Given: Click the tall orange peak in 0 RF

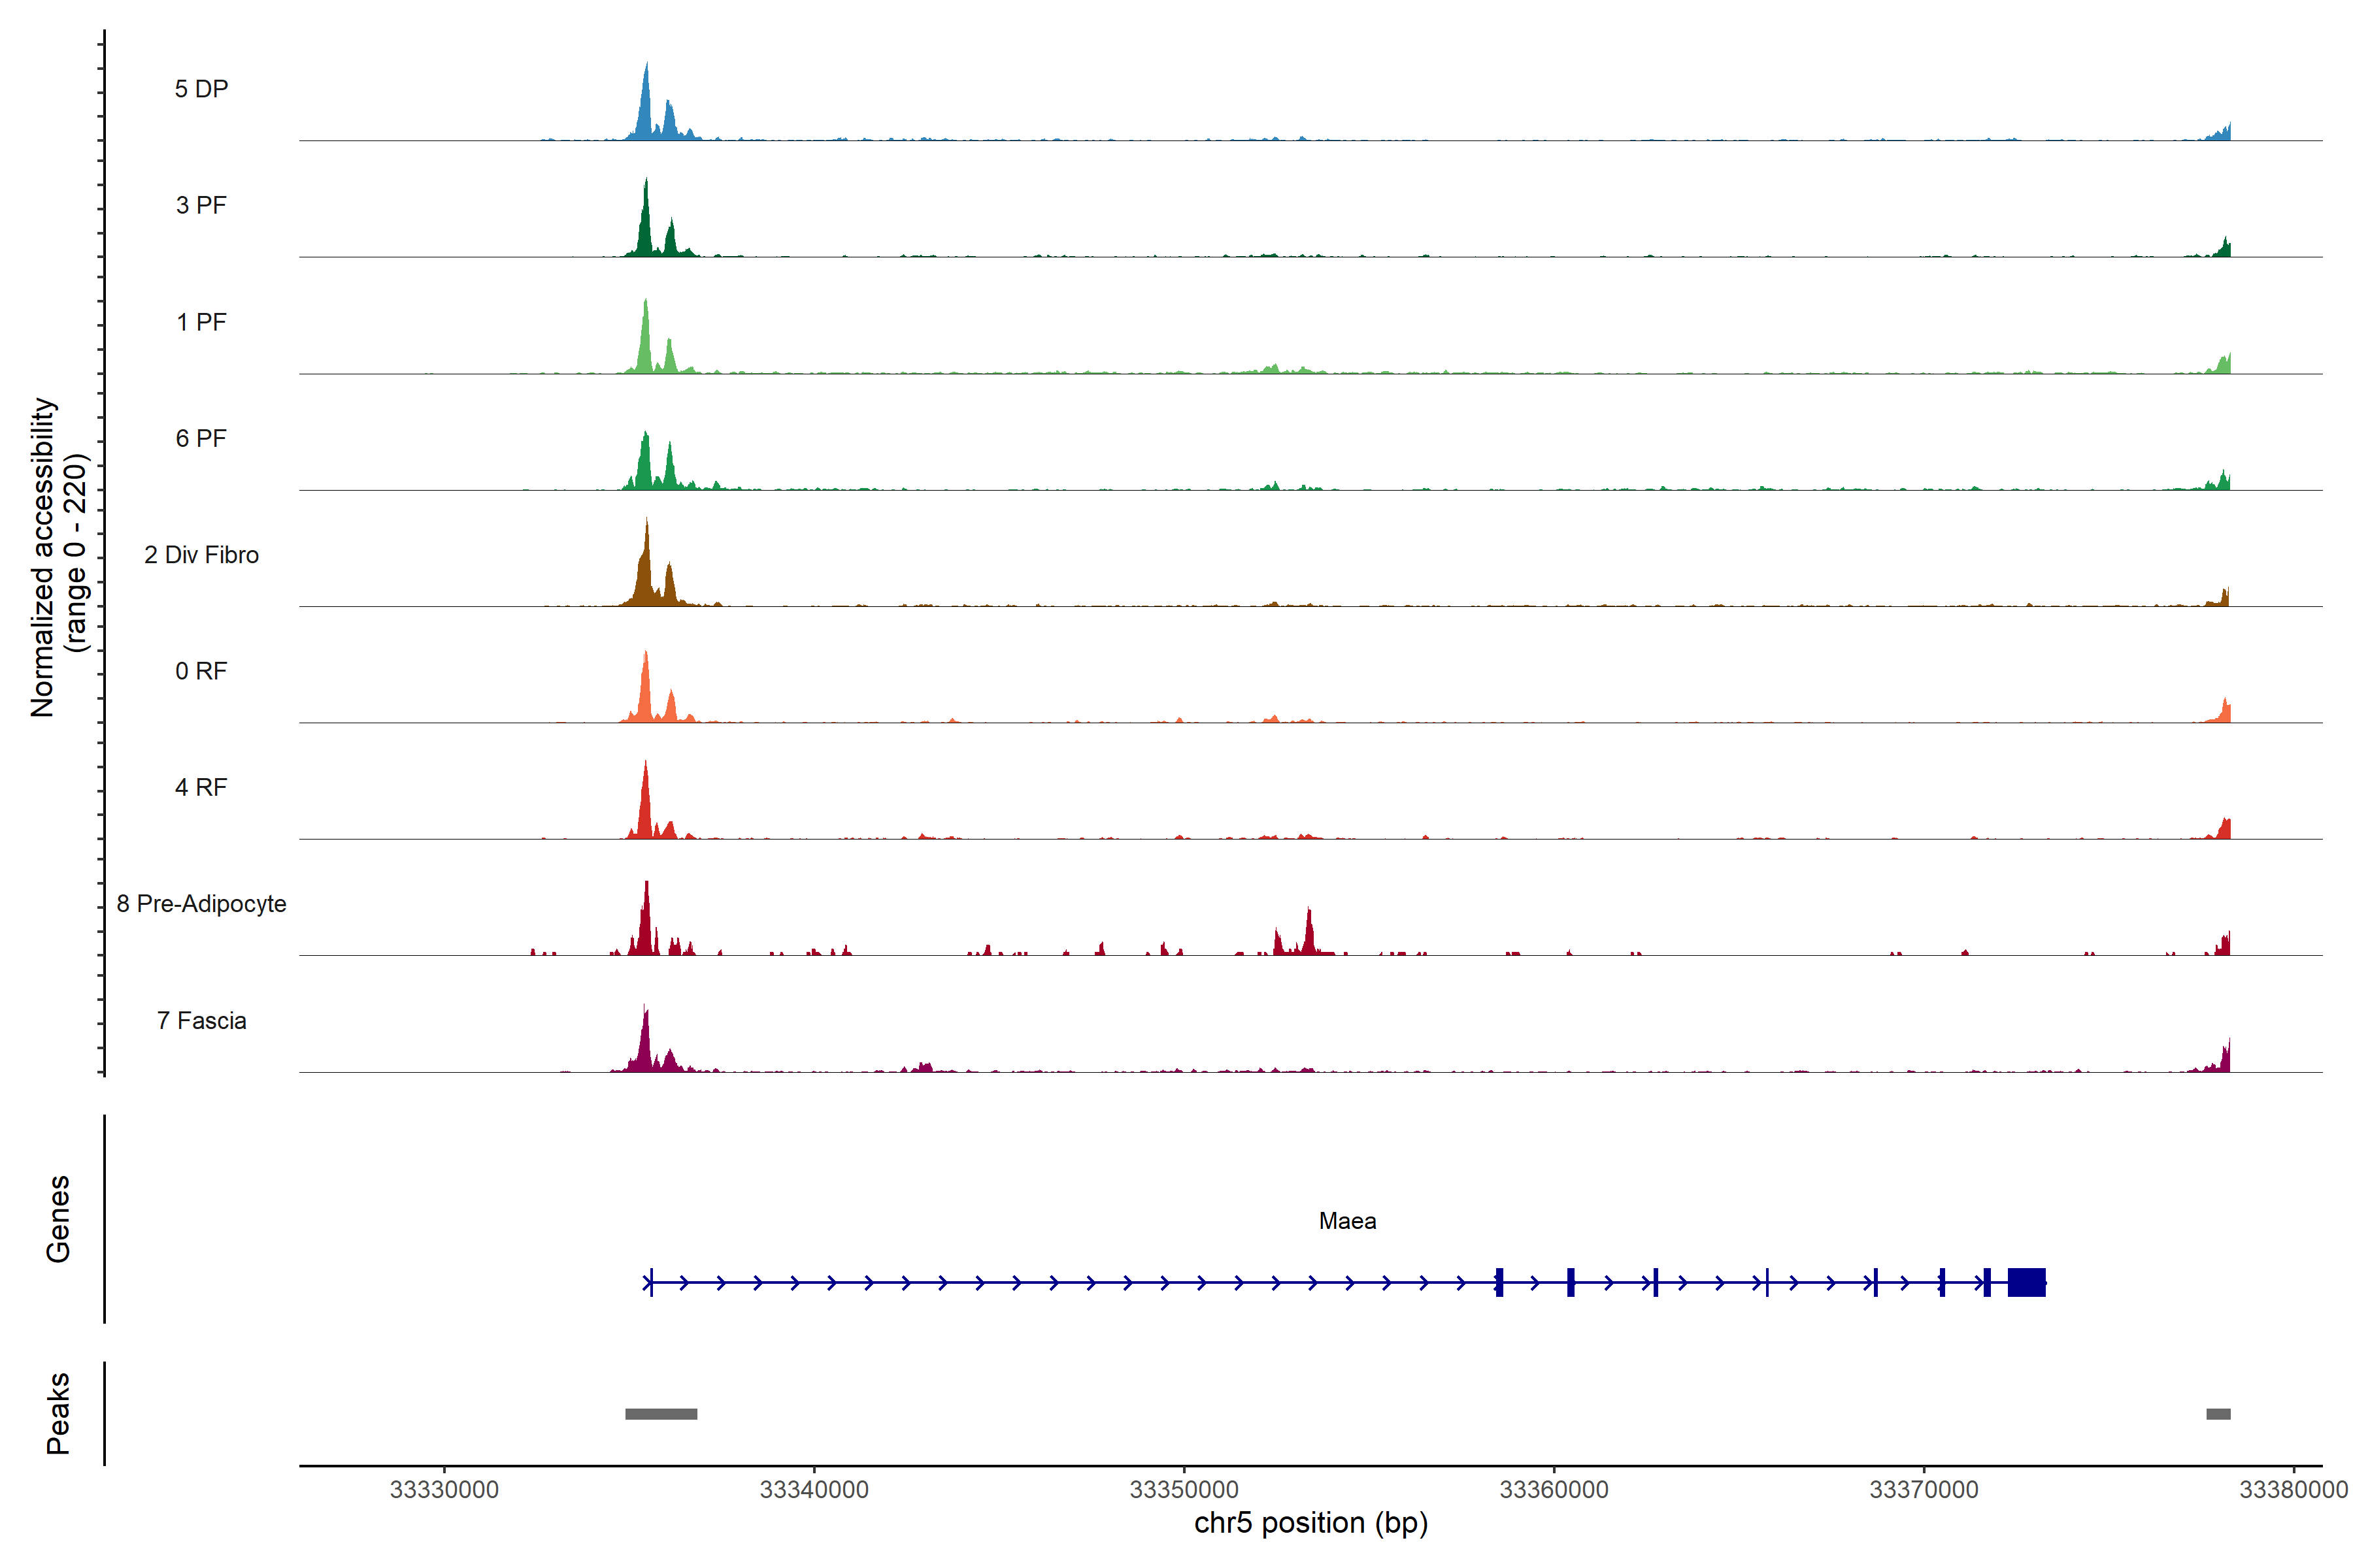Looking at the screenshot, I should [x=646, y=690].
